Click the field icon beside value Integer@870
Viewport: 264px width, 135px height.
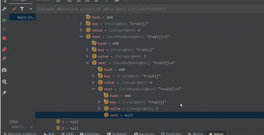tap(106, 108)
